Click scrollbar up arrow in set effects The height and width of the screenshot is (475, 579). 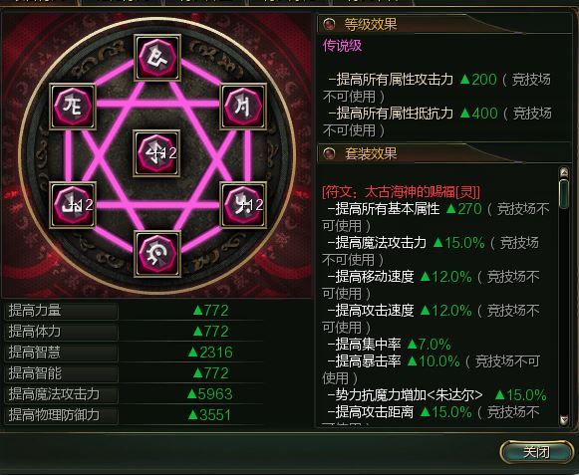(x=564, y=172)
